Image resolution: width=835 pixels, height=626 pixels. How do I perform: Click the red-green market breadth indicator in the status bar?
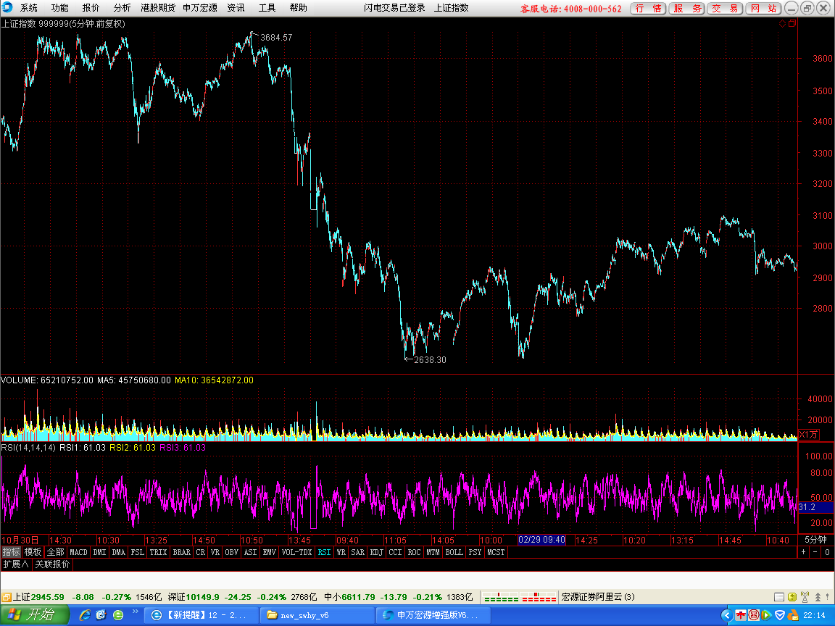point(520,597)
